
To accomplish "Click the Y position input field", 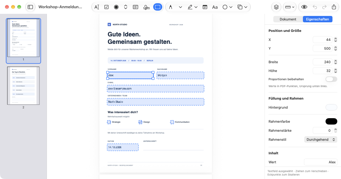I will tap(322, 48).
